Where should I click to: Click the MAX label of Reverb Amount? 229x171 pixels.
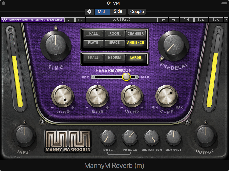[145, 77]
